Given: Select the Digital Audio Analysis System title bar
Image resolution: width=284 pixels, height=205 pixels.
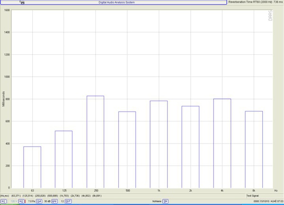Looking at the screenshot, I should tap(114, 2).
